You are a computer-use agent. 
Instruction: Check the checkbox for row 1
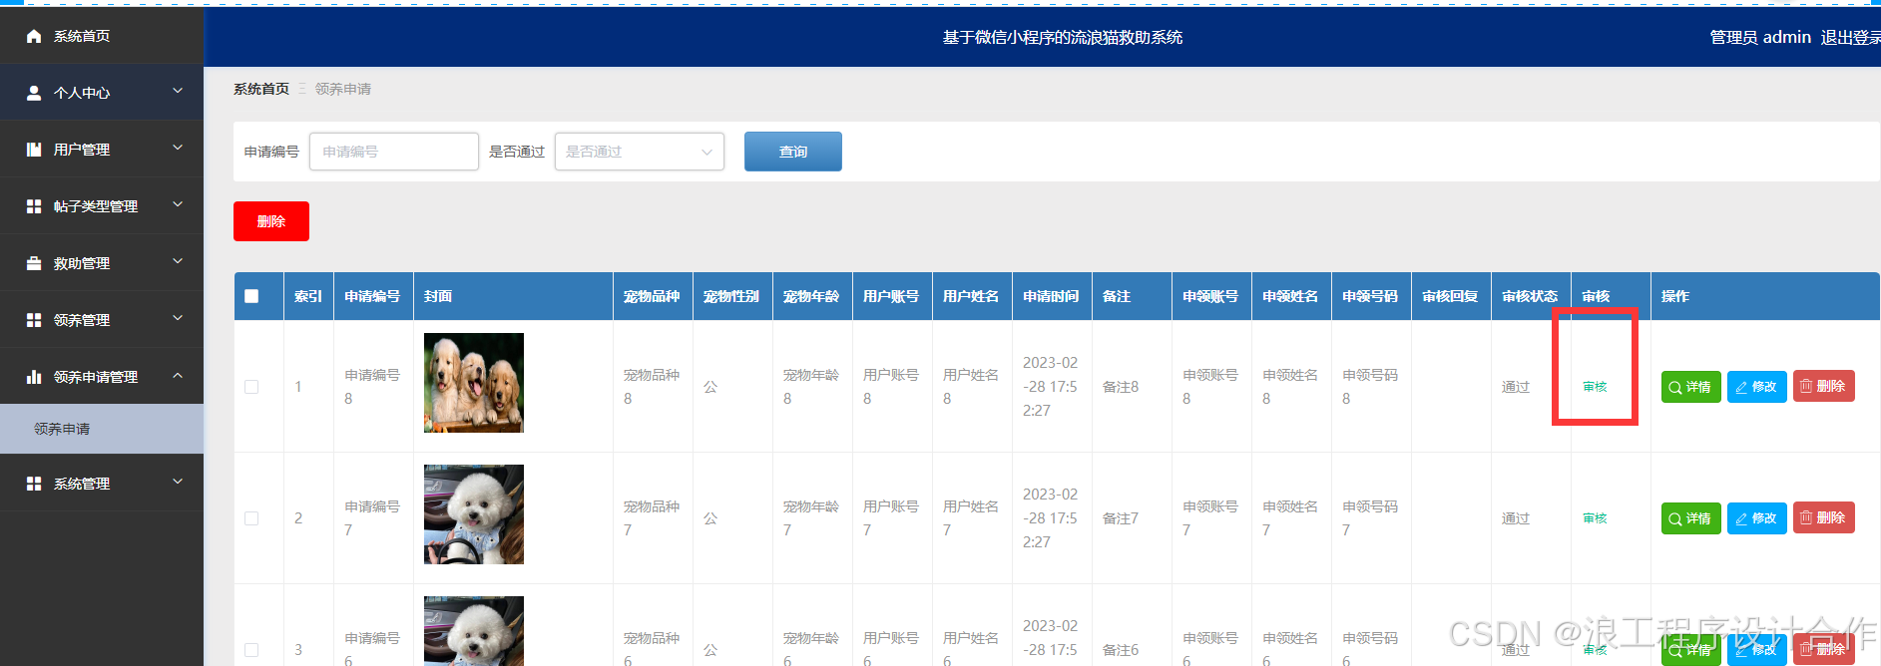pyautogui.click(x=251, y=387)
